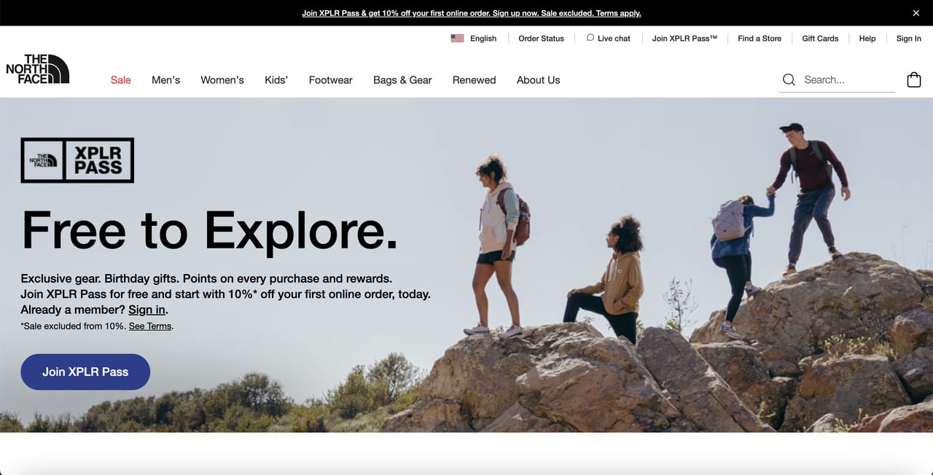Open the Women's menu
This screenshot has width=933, height=475.
(x=222, y=80)
